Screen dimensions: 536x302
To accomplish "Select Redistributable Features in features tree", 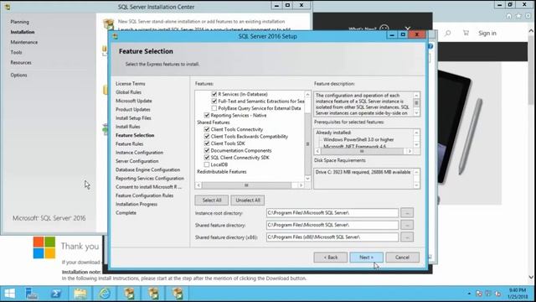I will click(x=221, y=171).
